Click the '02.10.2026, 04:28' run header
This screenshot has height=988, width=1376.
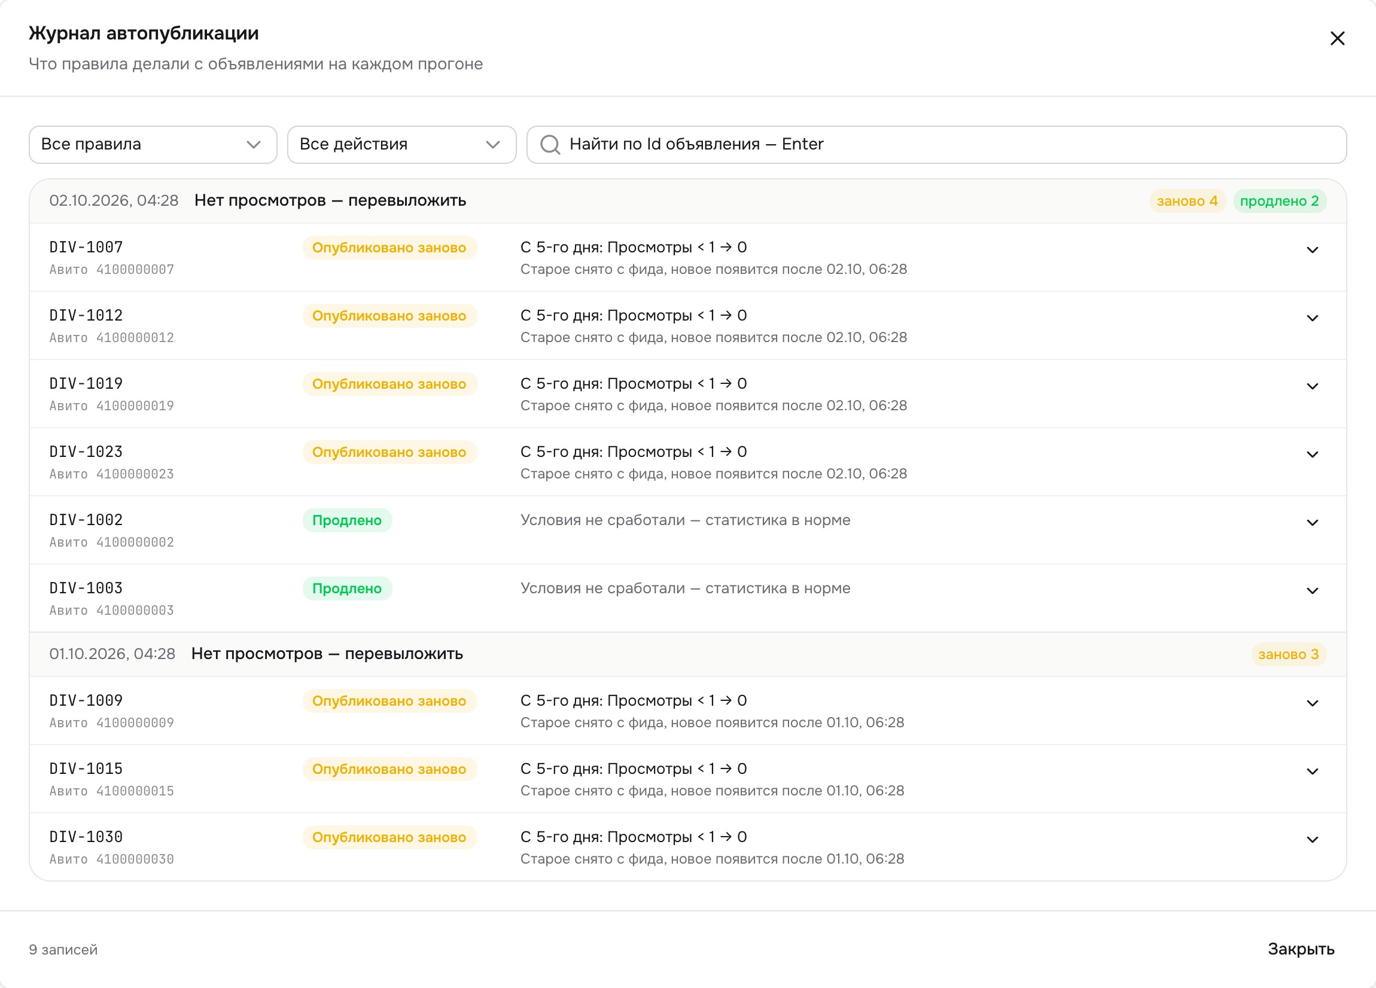pos(687,201)
